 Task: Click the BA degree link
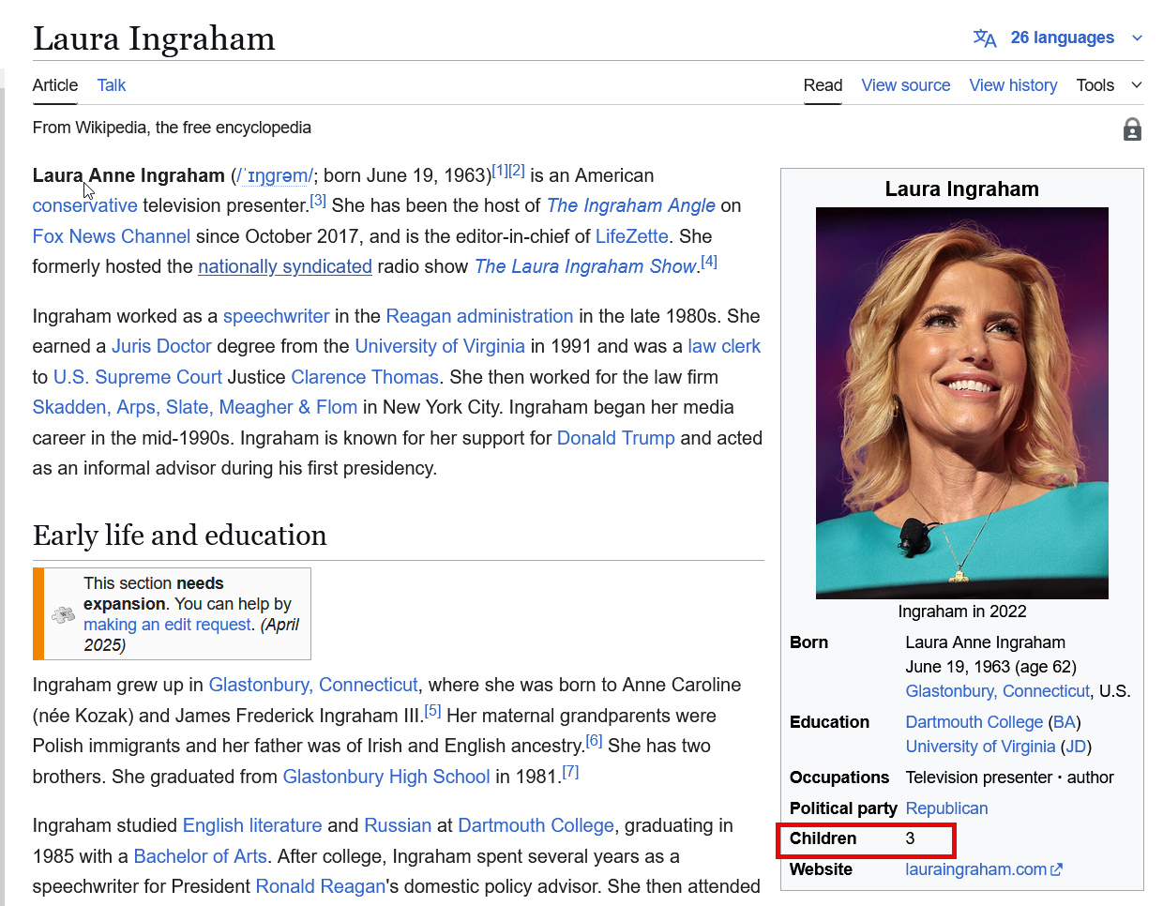pos(1065,722)
